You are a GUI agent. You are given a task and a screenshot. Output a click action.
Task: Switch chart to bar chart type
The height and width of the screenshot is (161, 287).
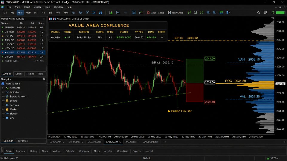(x=73, y=13)
